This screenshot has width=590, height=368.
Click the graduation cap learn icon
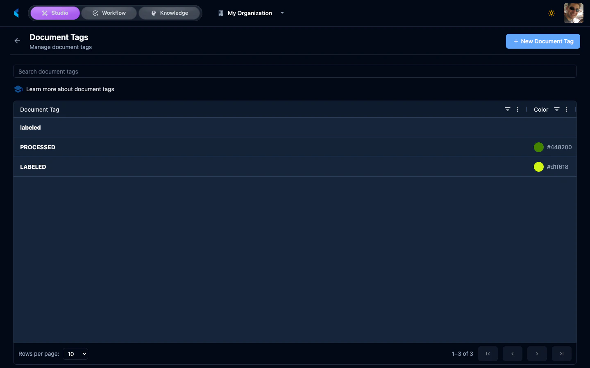pyautogui.click(x=18, y=89)
